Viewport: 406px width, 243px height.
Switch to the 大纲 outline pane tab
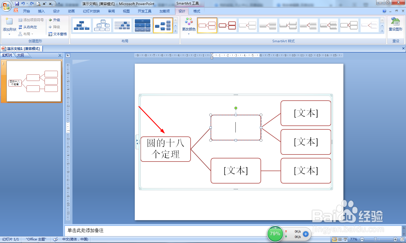coord(21,55)
